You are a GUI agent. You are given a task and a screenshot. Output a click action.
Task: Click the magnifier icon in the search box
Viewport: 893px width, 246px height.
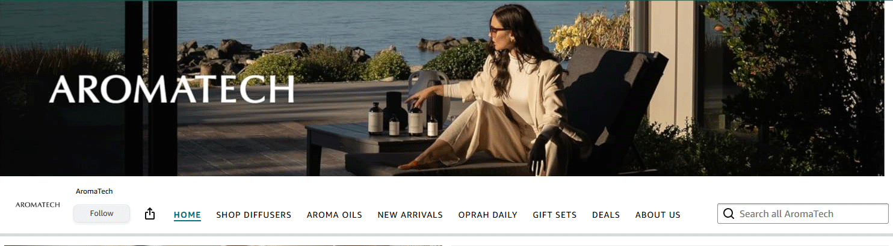pos(729,214)
